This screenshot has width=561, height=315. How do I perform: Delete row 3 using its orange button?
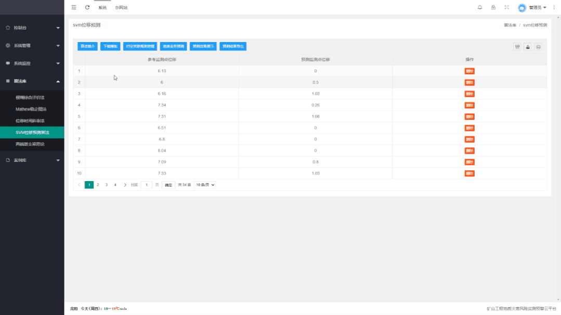tap(469, 94)
